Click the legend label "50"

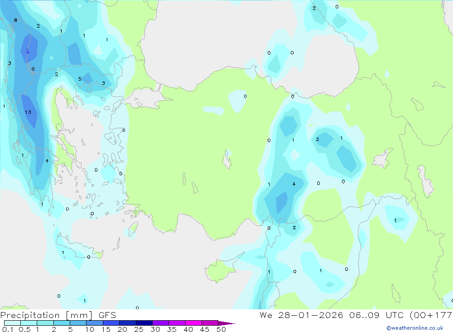click(x=222, y=329)
